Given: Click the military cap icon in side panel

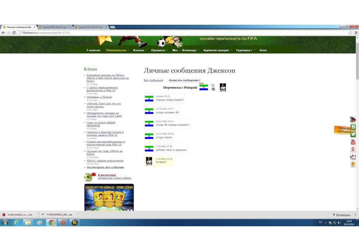Looking at the screenshot, I should [353, 119].
